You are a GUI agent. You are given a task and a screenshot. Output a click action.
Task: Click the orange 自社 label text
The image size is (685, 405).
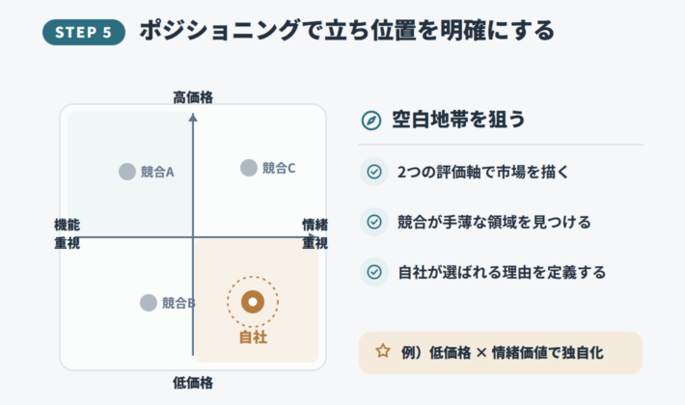[253, 337]
